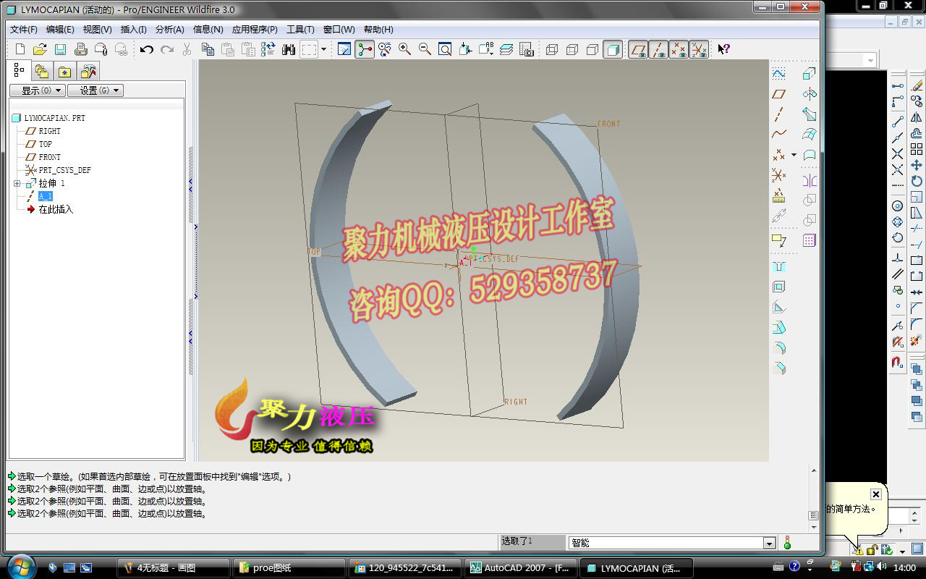Switch to wireframe display mode
926x579 pixels.
pyautogui.click(x=552, y=48)
